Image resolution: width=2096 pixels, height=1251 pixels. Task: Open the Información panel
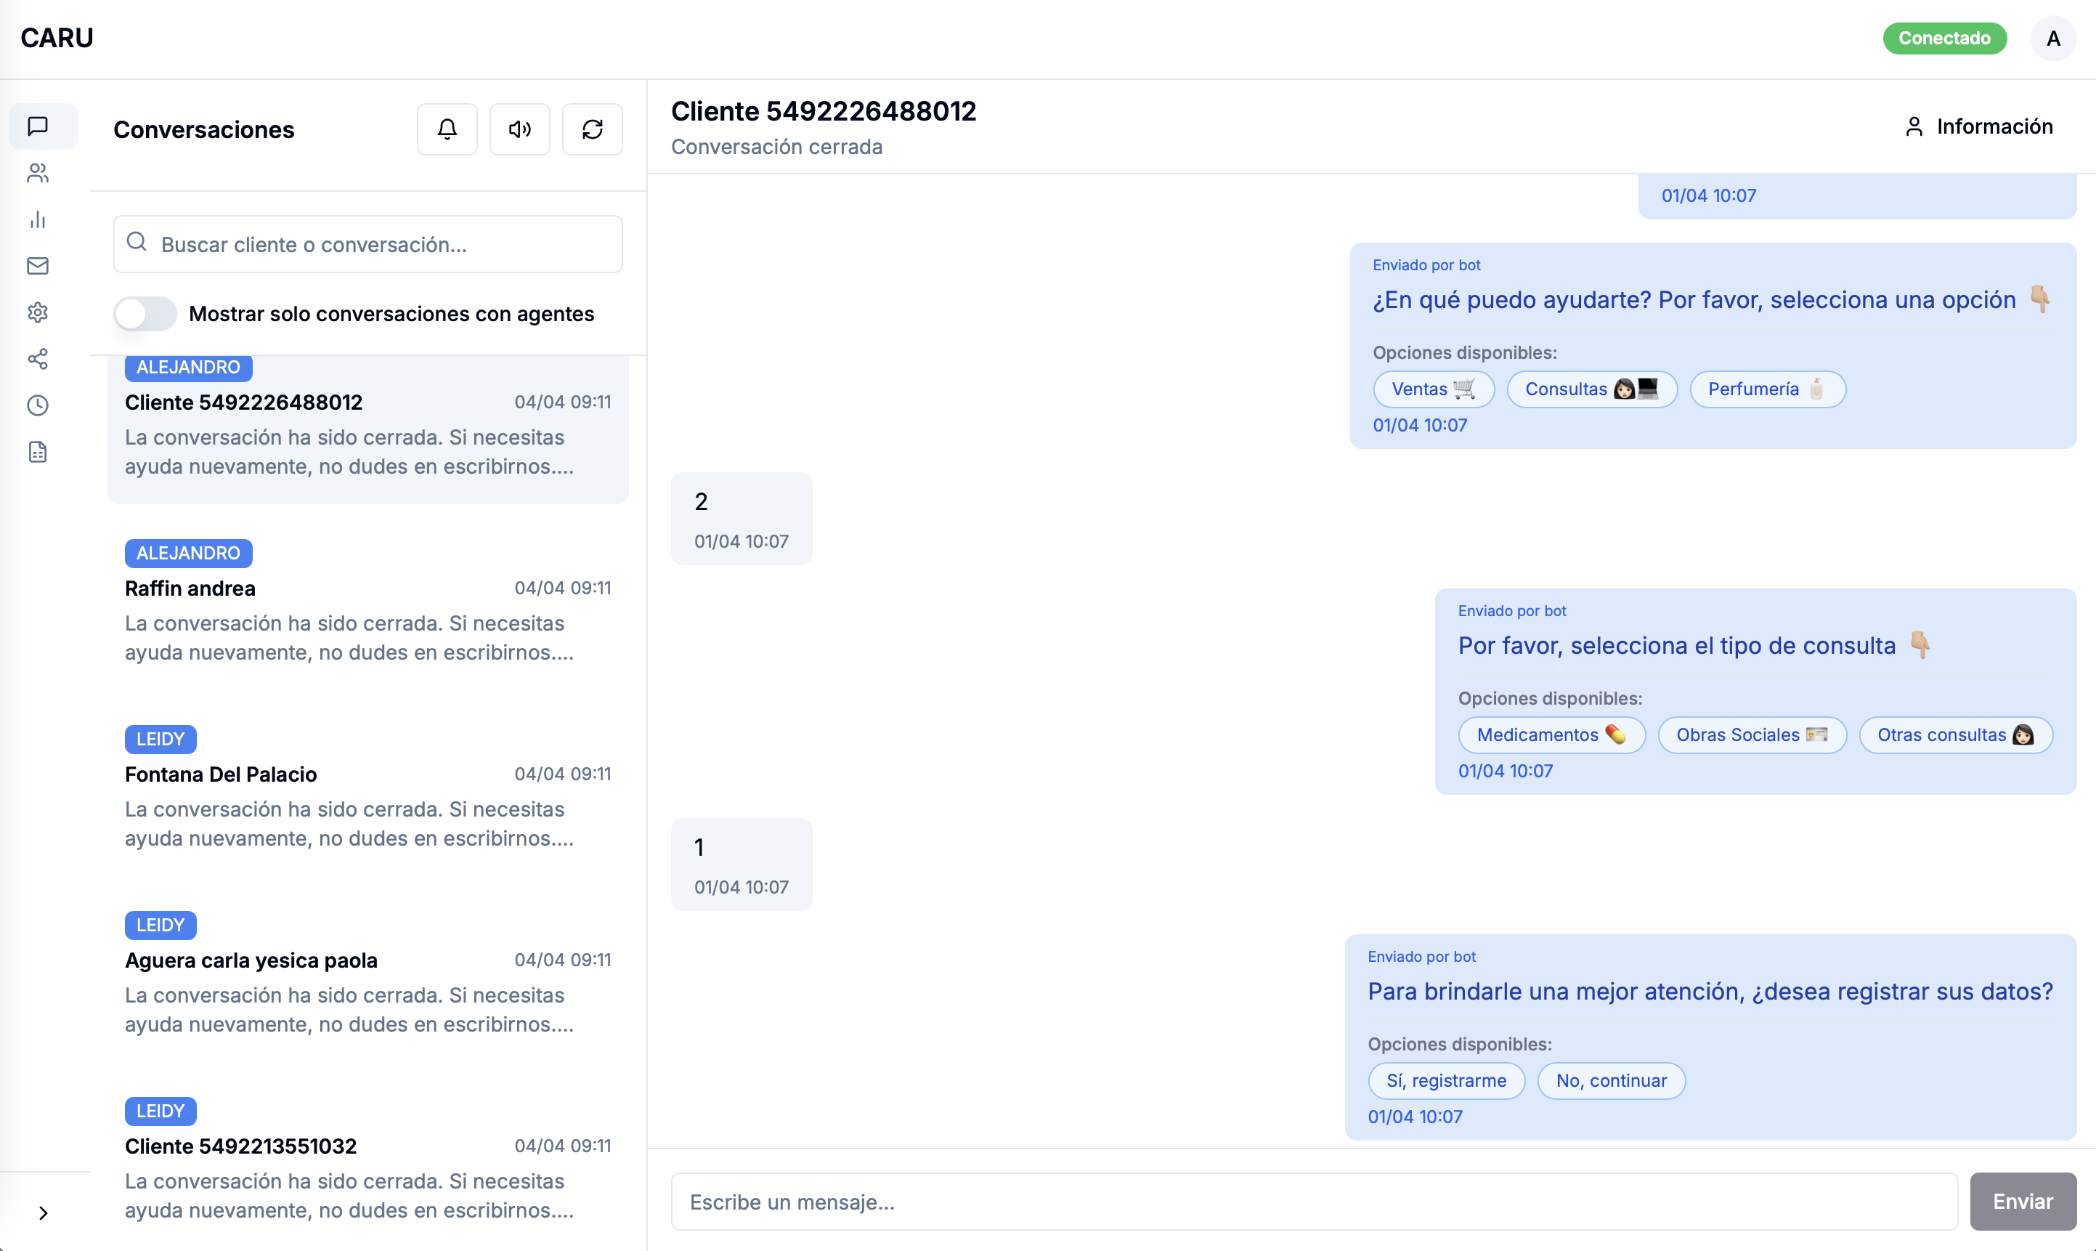coord(1979,126)
